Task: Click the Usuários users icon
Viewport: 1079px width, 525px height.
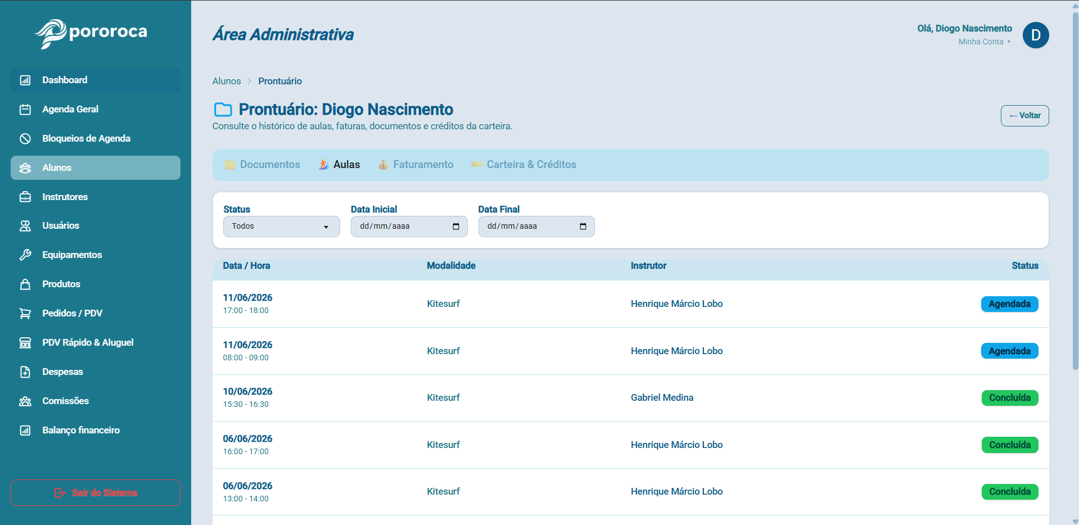Action: [25, 226]
